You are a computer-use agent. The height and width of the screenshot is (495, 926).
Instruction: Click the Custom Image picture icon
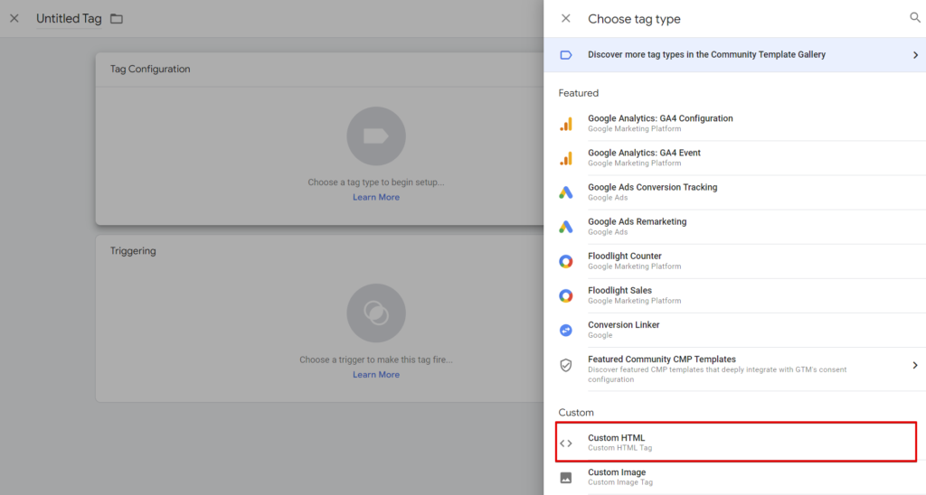click(566, 477)
